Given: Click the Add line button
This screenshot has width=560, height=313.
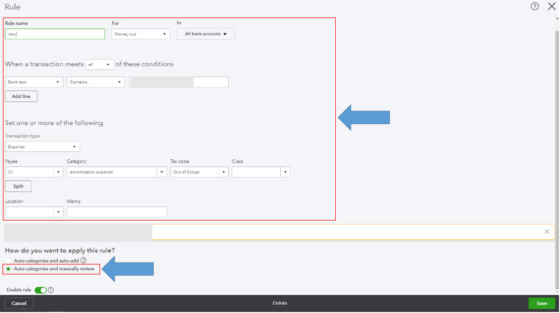Looking at the screenshot, I should (21, 96).
